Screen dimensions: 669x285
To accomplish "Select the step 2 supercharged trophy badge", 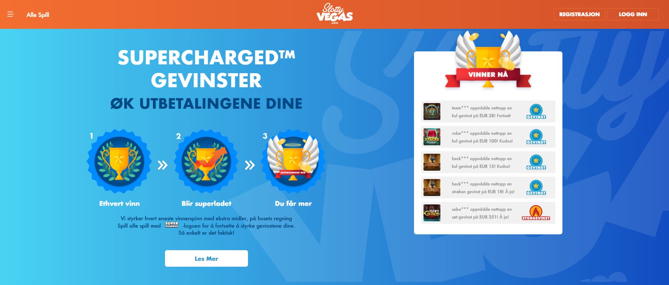I will [x=206, y=161].
